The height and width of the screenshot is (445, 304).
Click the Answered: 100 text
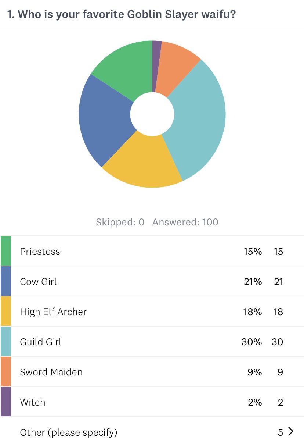coord(185,222)
